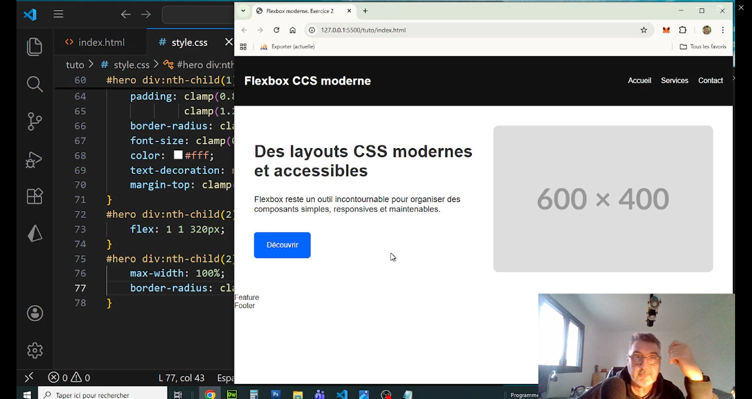The image size is (752, 399).
Task: Click the blue Découvrir button
Action: pyautogui.click(x=282, y=245)
